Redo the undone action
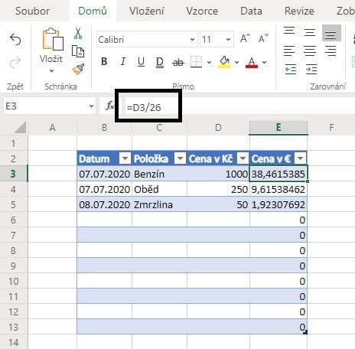 (x=15, y=63)
